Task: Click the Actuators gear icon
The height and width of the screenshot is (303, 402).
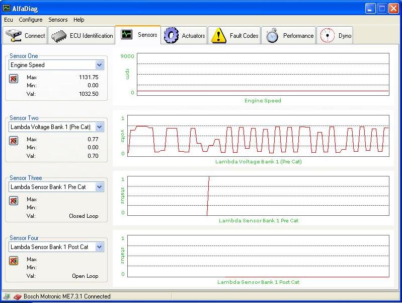Action: point(172,35)
